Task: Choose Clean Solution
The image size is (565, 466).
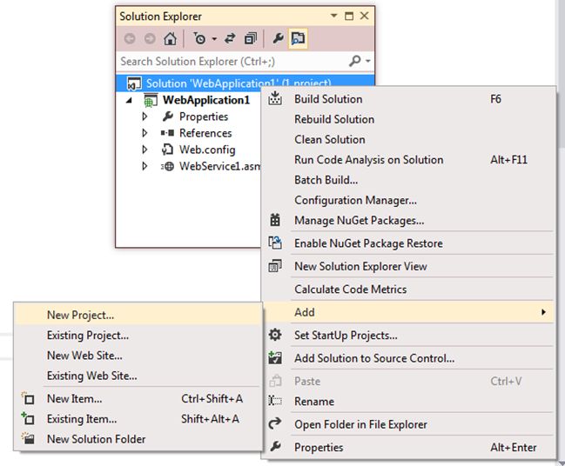Action: click(x=408, y=139)
